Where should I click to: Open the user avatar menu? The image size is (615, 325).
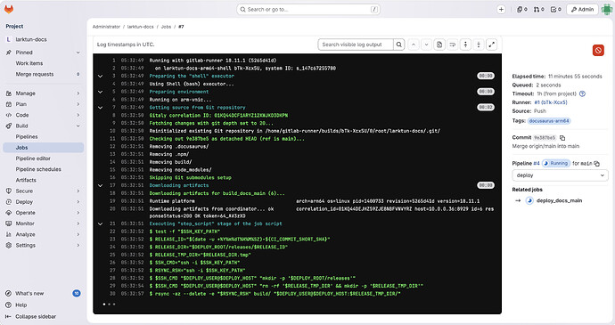tap(607, 10)
